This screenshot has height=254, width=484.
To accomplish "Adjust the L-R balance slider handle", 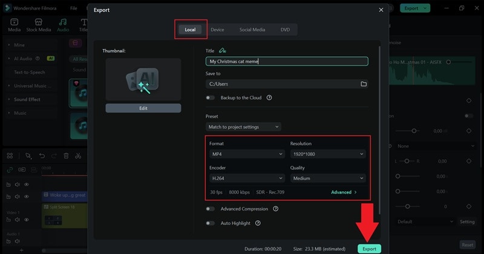I will [x=407, y=161].
